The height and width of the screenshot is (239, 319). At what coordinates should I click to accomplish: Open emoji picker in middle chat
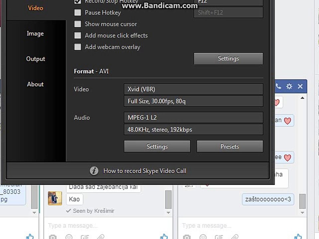[69, 237]
